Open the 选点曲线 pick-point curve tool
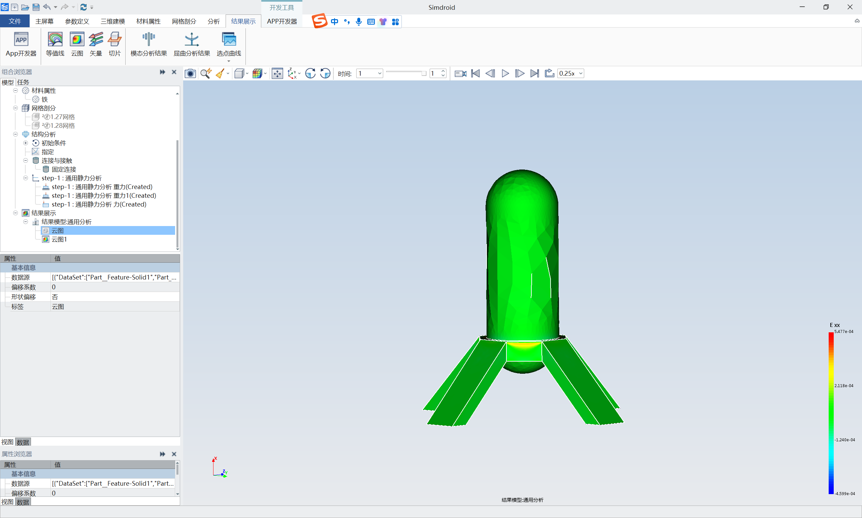This screenshot has width=862, height=518. click(x=229, y=44)
